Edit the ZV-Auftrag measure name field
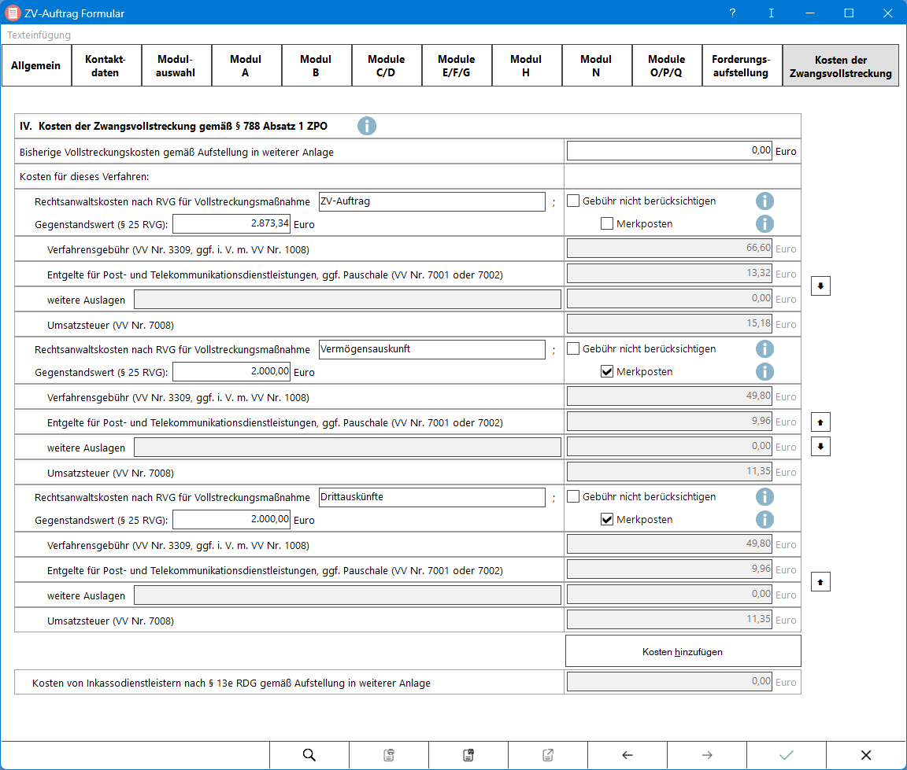This screenshot has height=770, width=907. (431, 201)
